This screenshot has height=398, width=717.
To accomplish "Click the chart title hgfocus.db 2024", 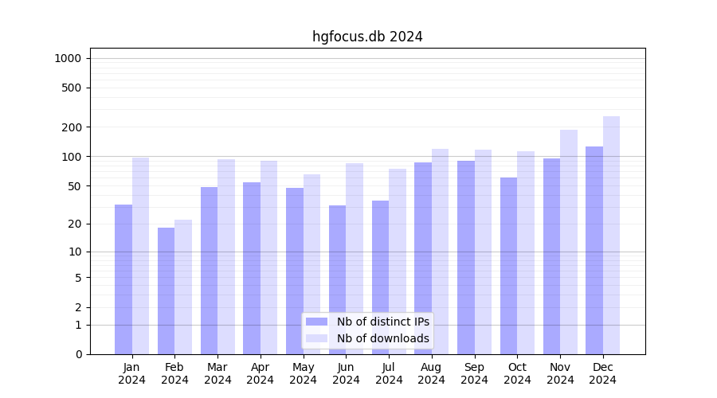I will tap(367, 37).
